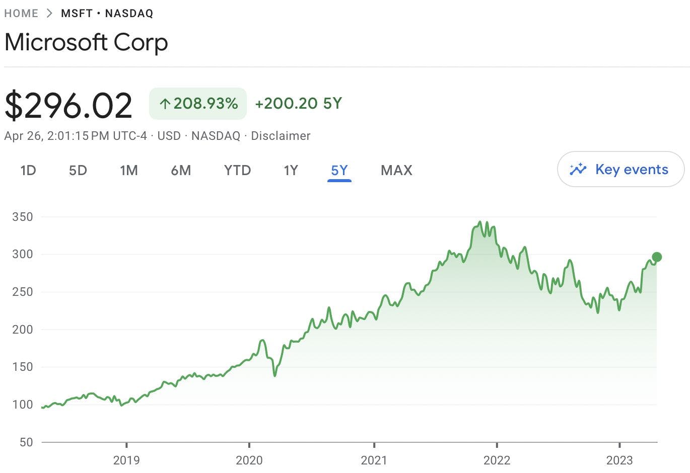Image resolution: width=690 pixels, height=473 pixels.
Task: Click the 2020 marker on the time axis
Action: [249, 459]
